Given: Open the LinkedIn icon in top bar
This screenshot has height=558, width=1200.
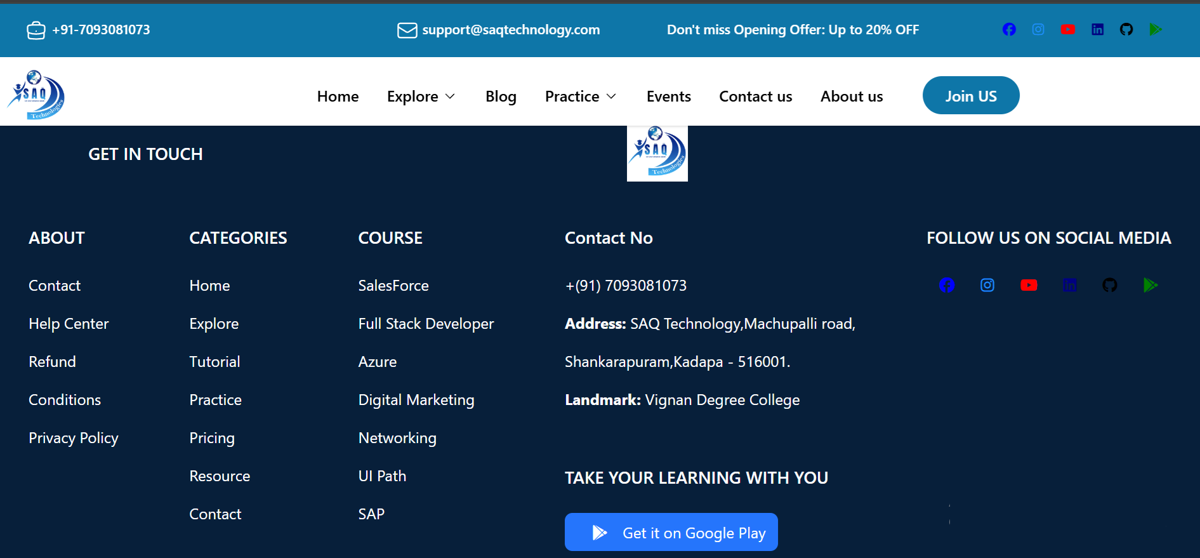Looking at the screenshot, I should click(1097, 30).
